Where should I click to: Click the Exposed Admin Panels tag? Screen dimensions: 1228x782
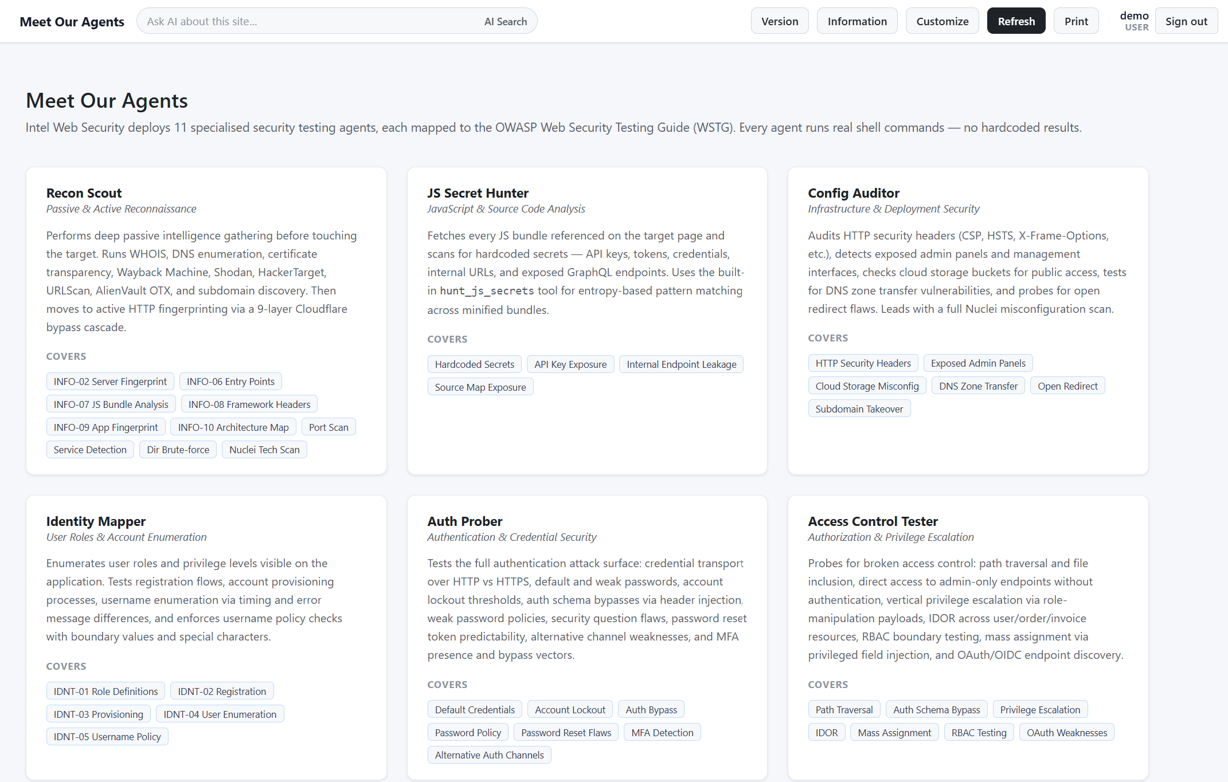coord(978,363)
